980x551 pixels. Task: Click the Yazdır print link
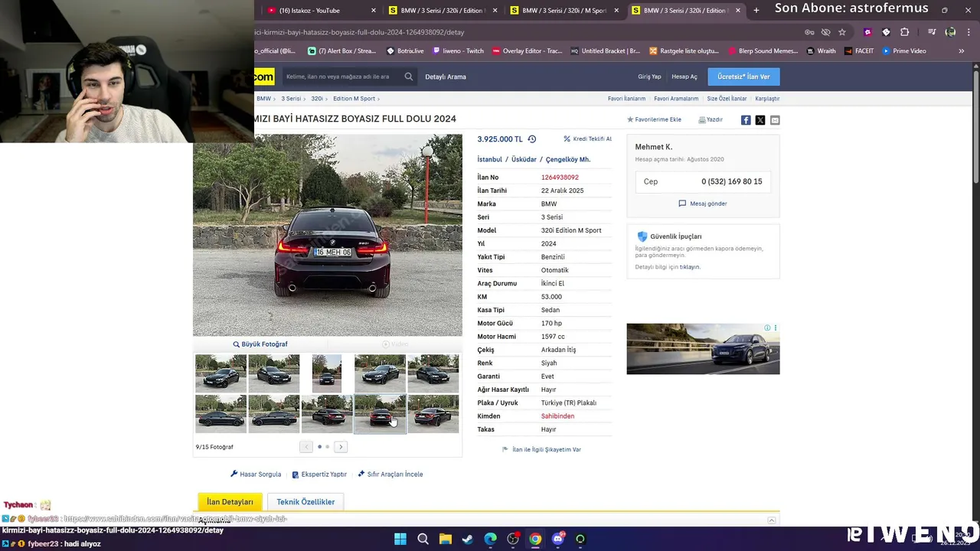pos(710,119)
